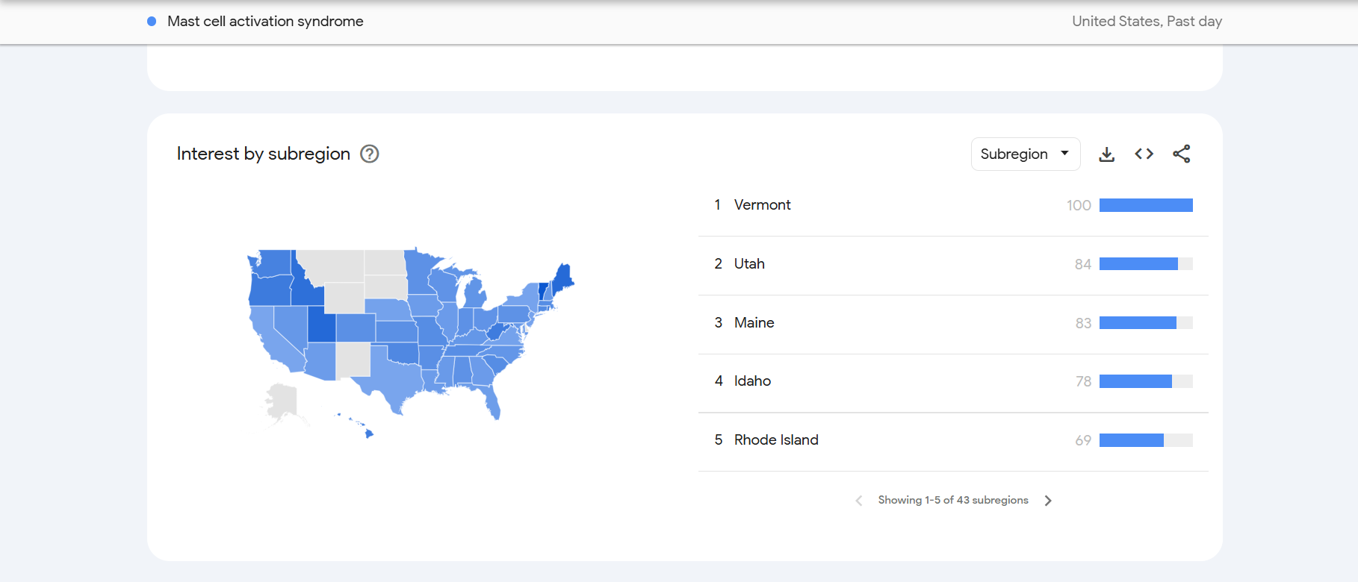
Task: Go to next page of subregions
Action: click(x=1048, y=501)
